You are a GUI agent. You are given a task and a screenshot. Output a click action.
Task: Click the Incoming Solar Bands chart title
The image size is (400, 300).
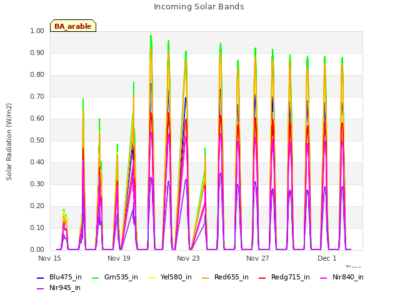(x=199, y=7)
